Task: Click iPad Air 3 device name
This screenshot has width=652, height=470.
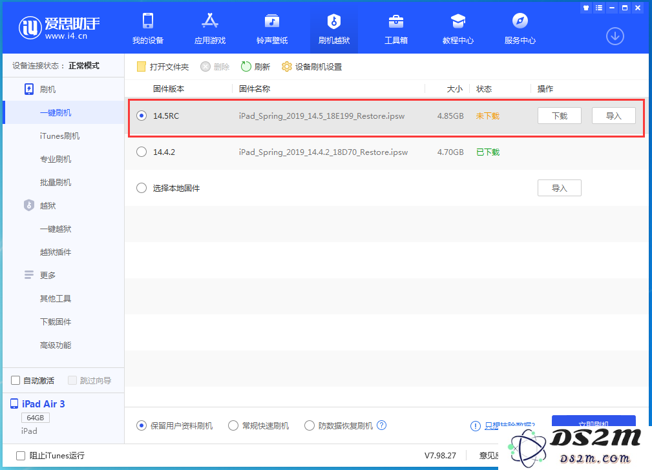Action: 43,404
